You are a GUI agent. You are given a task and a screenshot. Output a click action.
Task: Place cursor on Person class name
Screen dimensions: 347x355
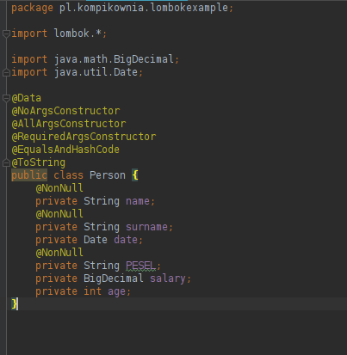(x=108, y=175)
